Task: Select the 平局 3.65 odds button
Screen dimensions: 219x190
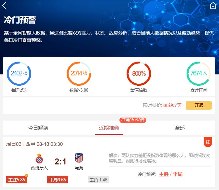Action: point(58,180)
